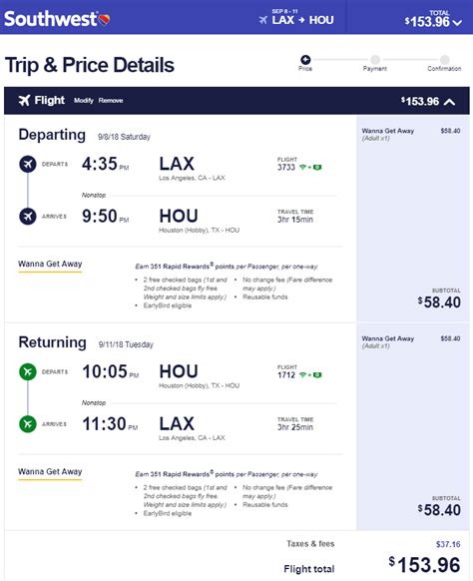
Task: Click the WiFi icon for flight 3733
Action: [x=302, y=167]
